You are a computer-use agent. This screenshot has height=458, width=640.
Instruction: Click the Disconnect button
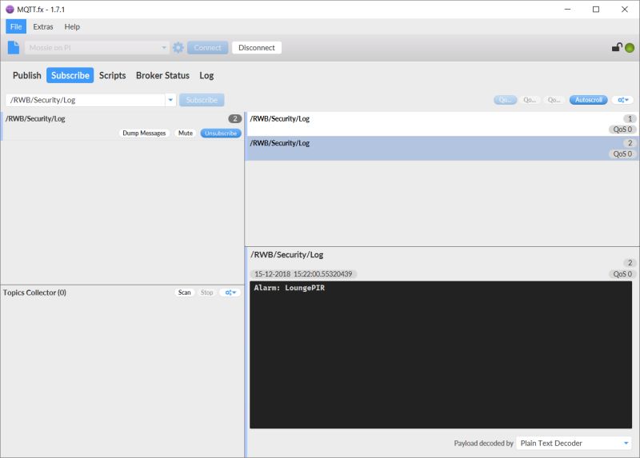tap(257, 48)
